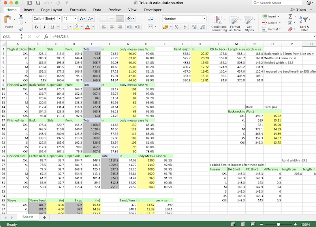The height and width of the screenshot is (227, 316).
Task: Expand the Insert cells dropdown arrow
Action: point(279,16)
